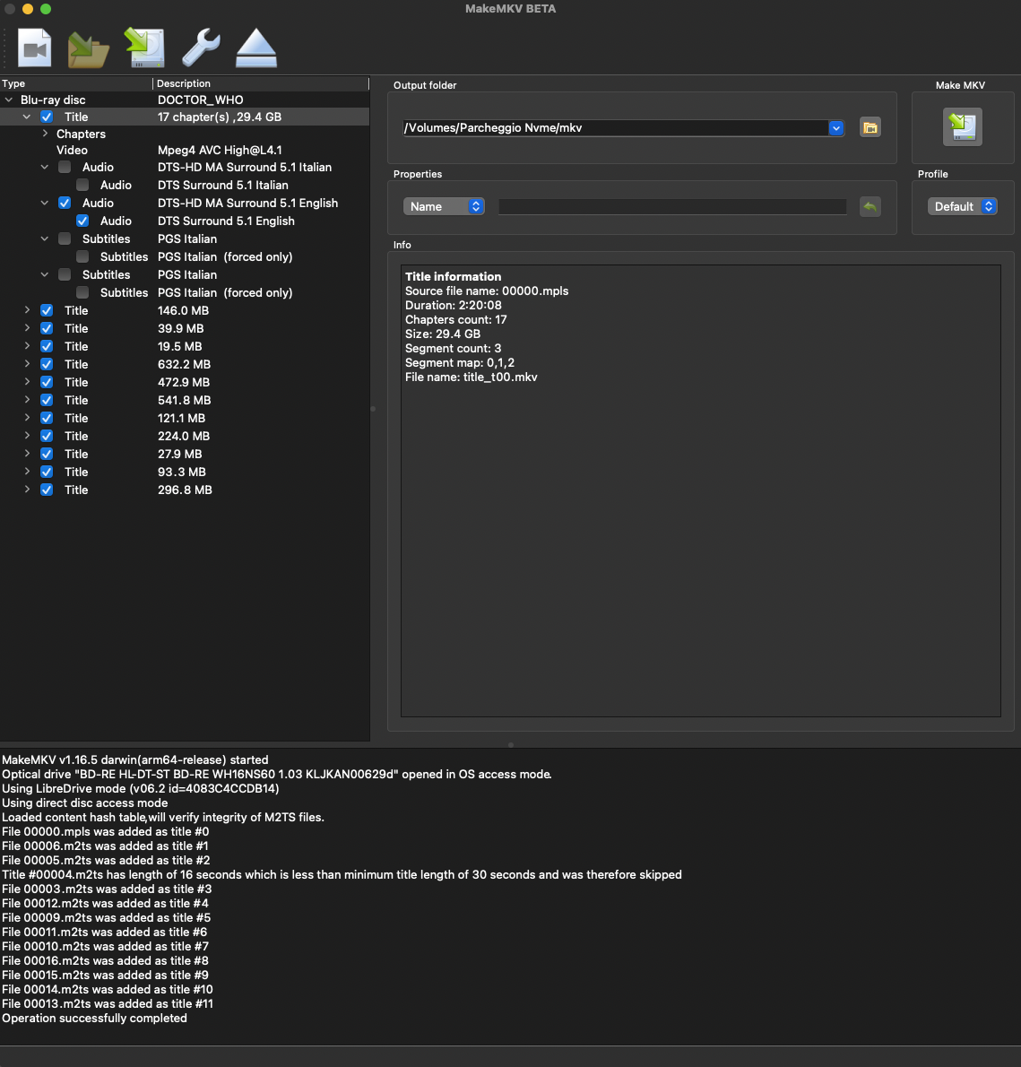Uncheck the 19.5 MB Title checkbox

[x=47, y=346]
